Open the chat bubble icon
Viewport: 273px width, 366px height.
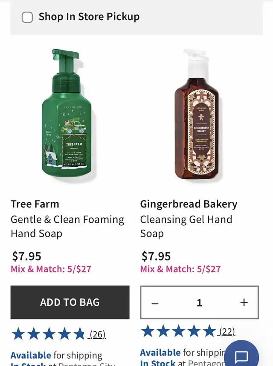click(241, 356)
